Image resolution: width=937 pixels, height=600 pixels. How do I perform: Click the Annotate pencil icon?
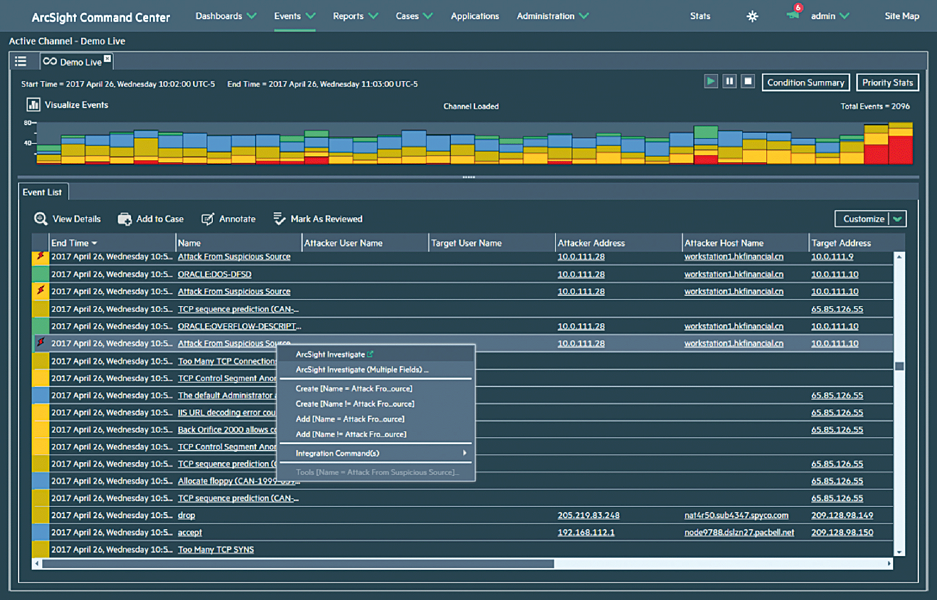click(x=208, y=219)
